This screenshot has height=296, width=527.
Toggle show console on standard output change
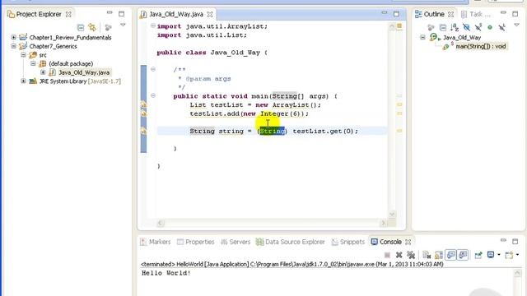pyautogui.click(x=450, y=255)
